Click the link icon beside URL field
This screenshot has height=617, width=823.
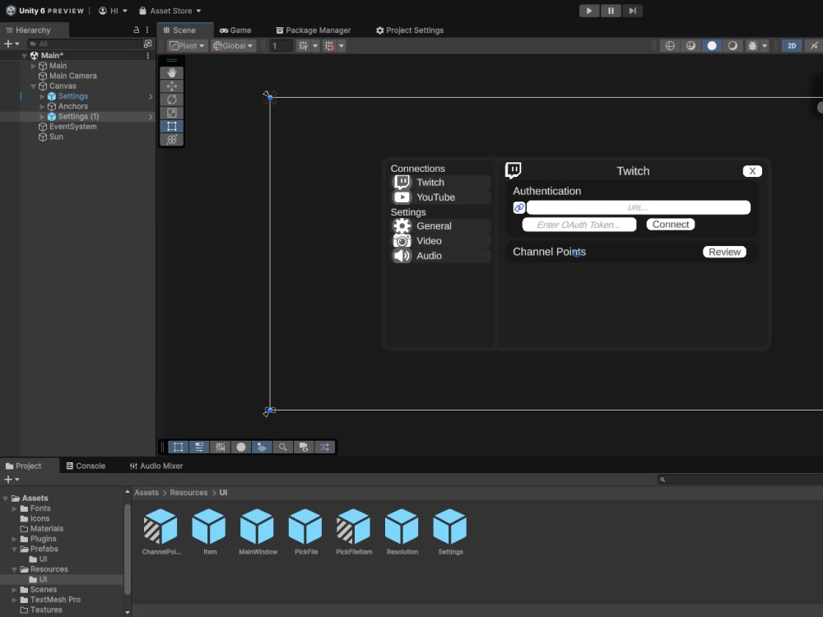[518, 208]
